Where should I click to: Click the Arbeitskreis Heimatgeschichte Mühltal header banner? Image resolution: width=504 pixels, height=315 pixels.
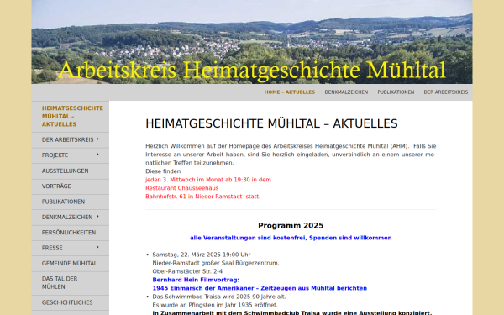252,42
